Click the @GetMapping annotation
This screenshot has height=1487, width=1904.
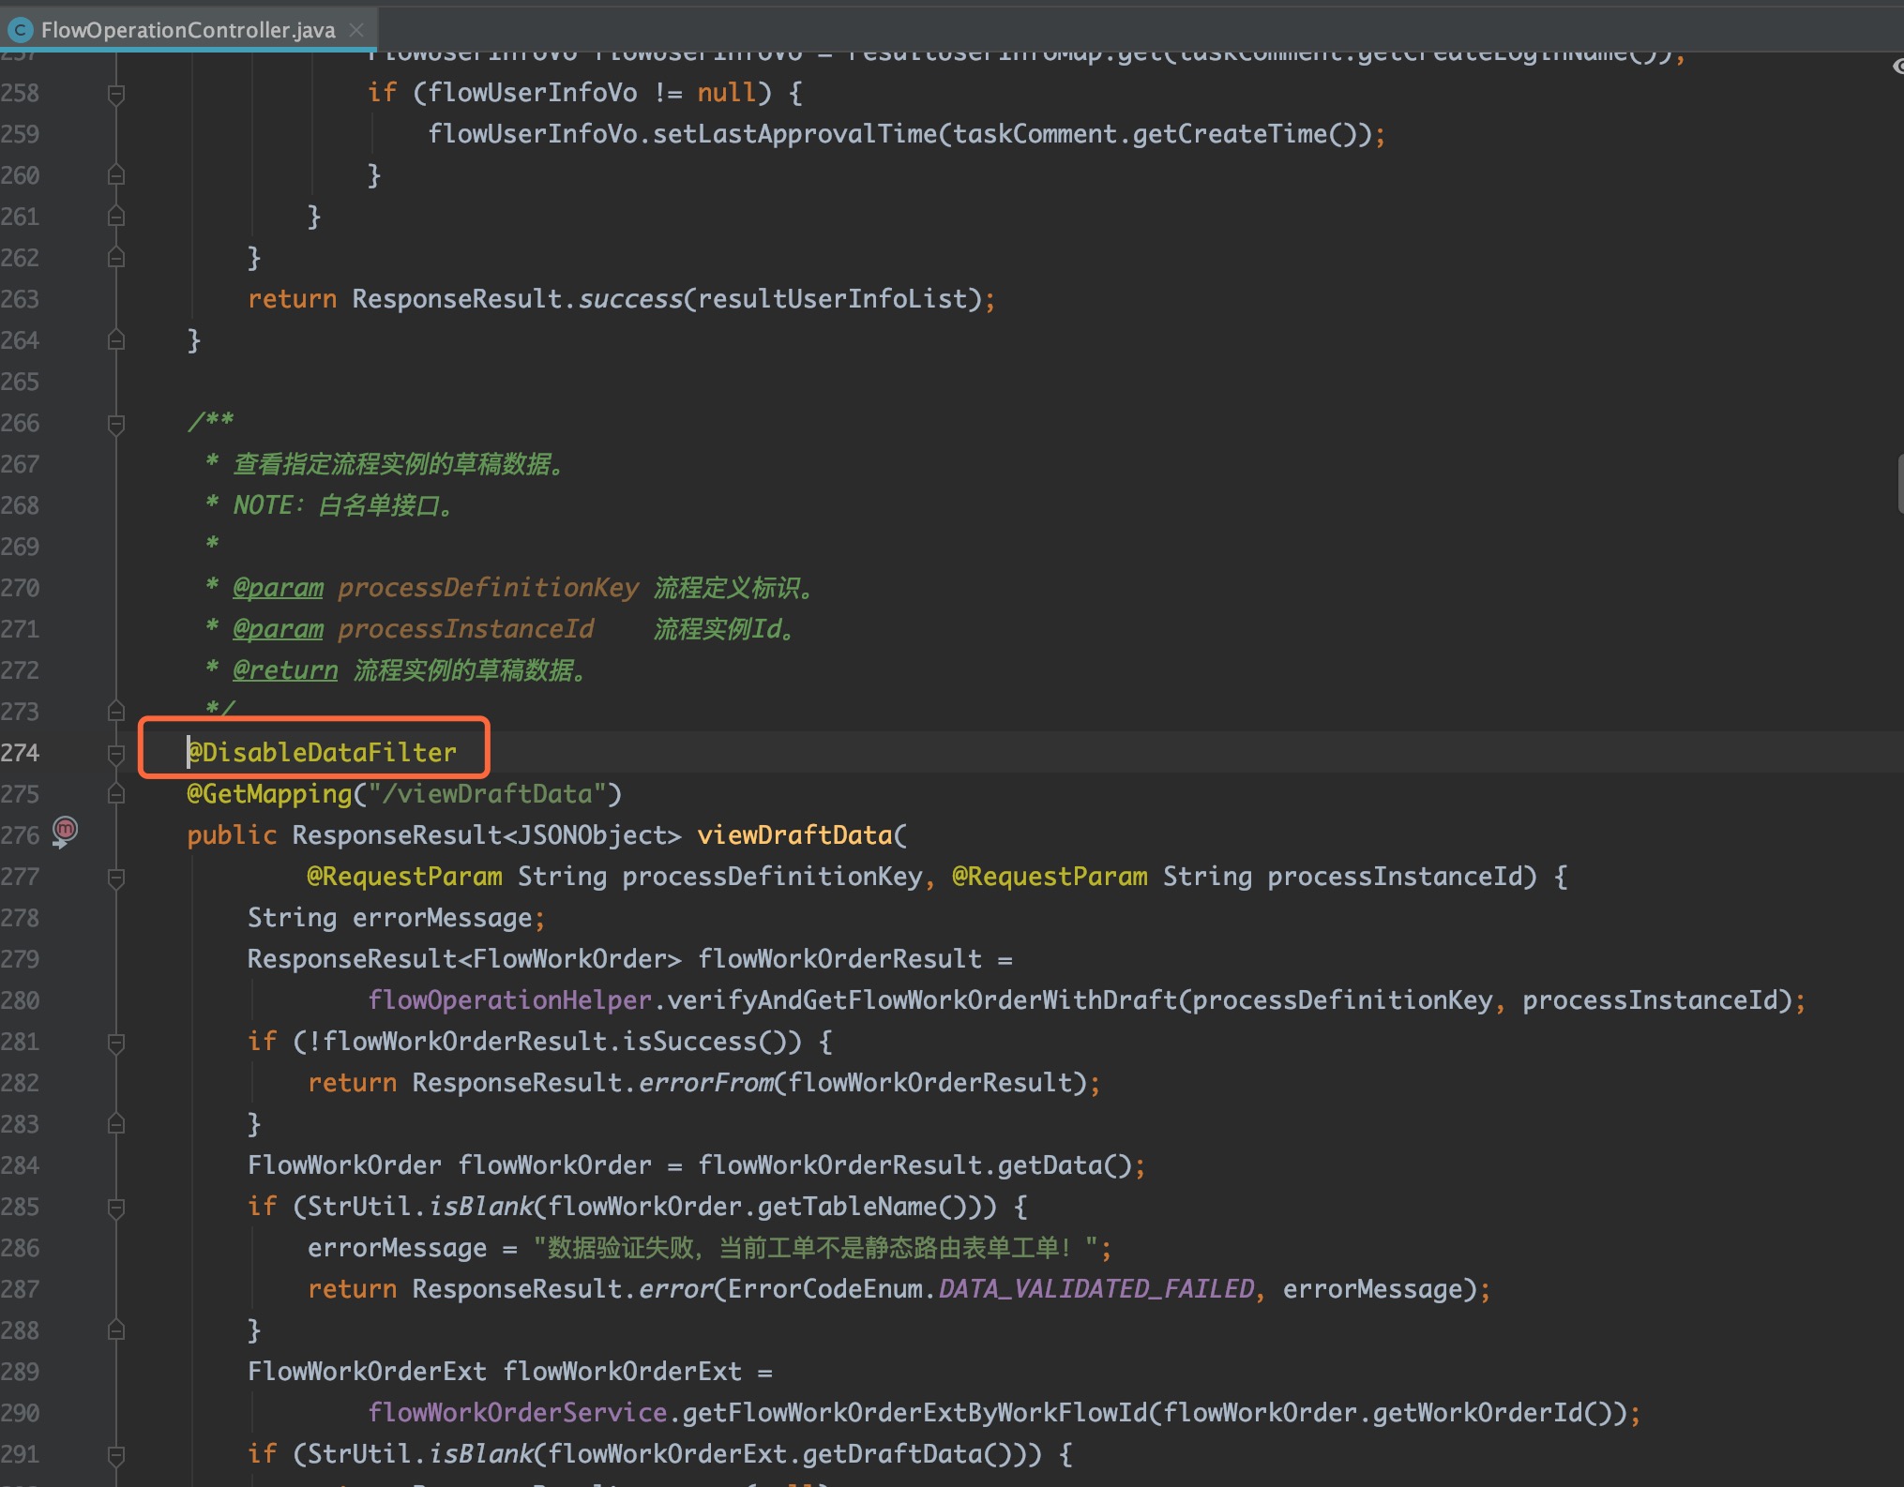269,794
